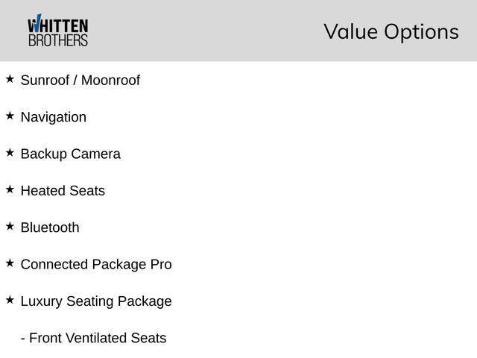Viewport: 477px width, 358px height.
Task: Click the star beside Backup Camera
Action: [10, 153]
